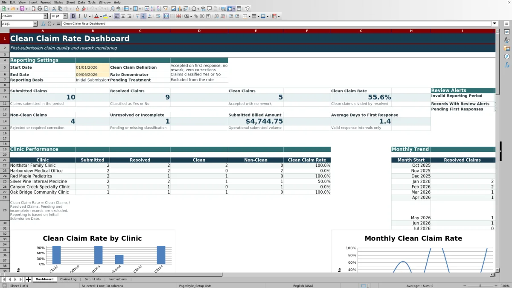Open the Paste dropdown arrow
Image resolution: width=512 pixels, height=288 pixels.
coord(70,9)
